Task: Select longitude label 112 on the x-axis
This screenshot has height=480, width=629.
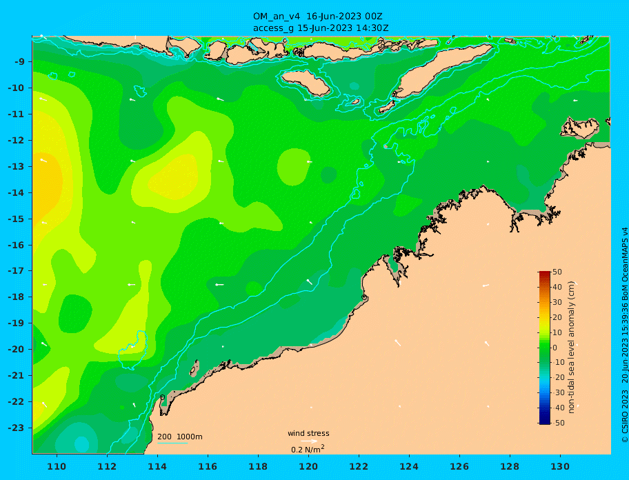Action: click(x=107, y=466)
